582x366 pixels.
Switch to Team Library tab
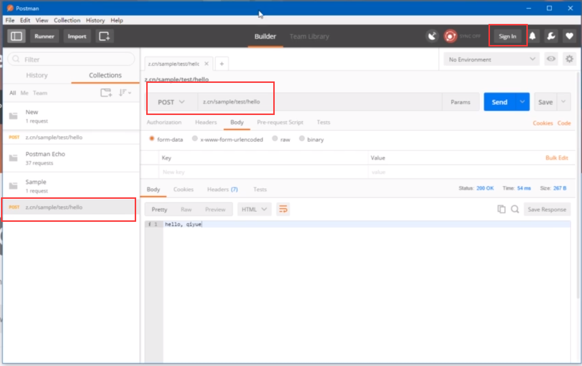click(x=309, y=36)
